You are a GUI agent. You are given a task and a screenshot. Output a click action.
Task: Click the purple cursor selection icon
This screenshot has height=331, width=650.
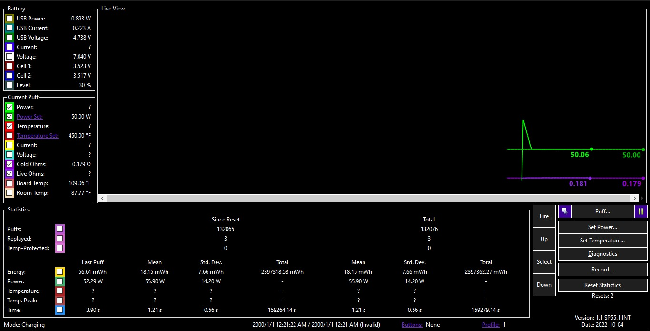pos(564,211)
